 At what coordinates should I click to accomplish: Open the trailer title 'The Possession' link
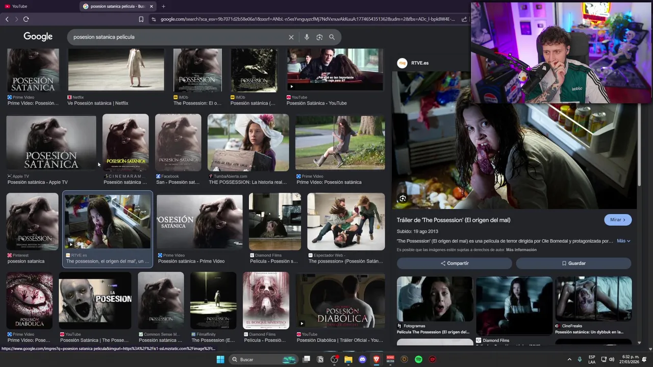454,220
